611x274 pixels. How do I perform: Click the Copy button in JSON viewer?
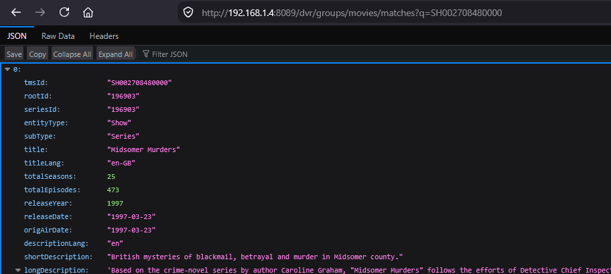coord(38,54)
